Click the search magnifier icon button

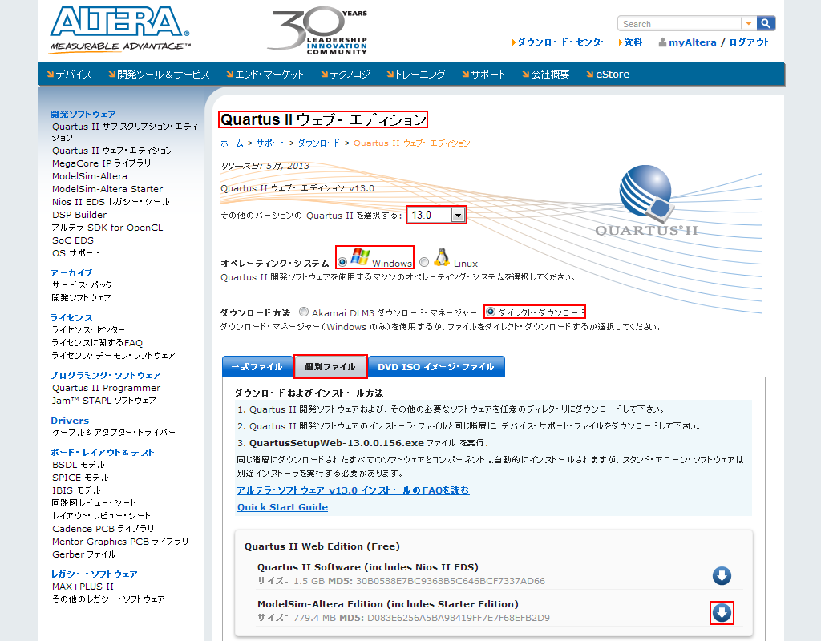[766, 23]
